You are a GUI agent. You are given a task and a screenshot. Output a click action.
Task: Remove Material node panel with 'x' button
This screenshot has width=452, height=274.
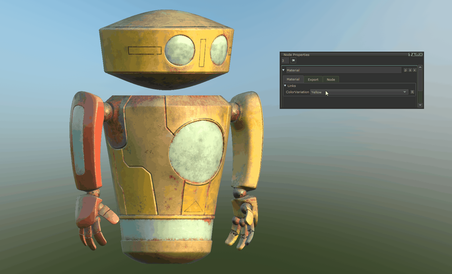tap(414, 70)
